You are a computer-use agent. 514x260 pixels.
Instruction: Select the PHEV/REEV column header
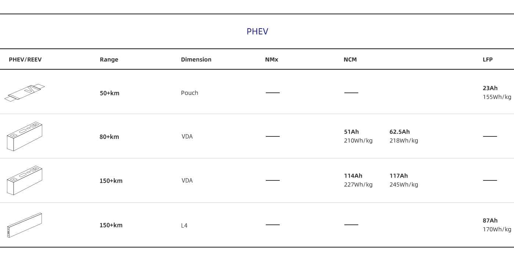pos(25,59)
